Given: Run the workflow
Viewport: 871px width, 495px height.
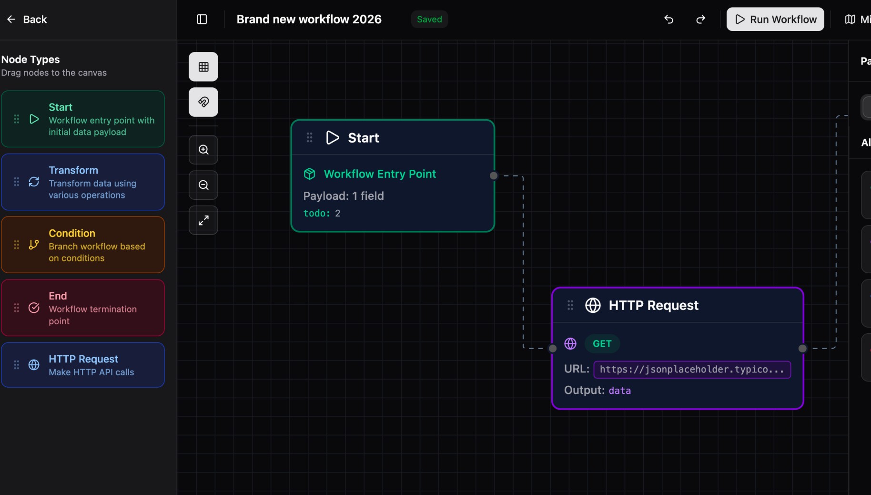Looking at the screenshot, I should pos(775,19).
